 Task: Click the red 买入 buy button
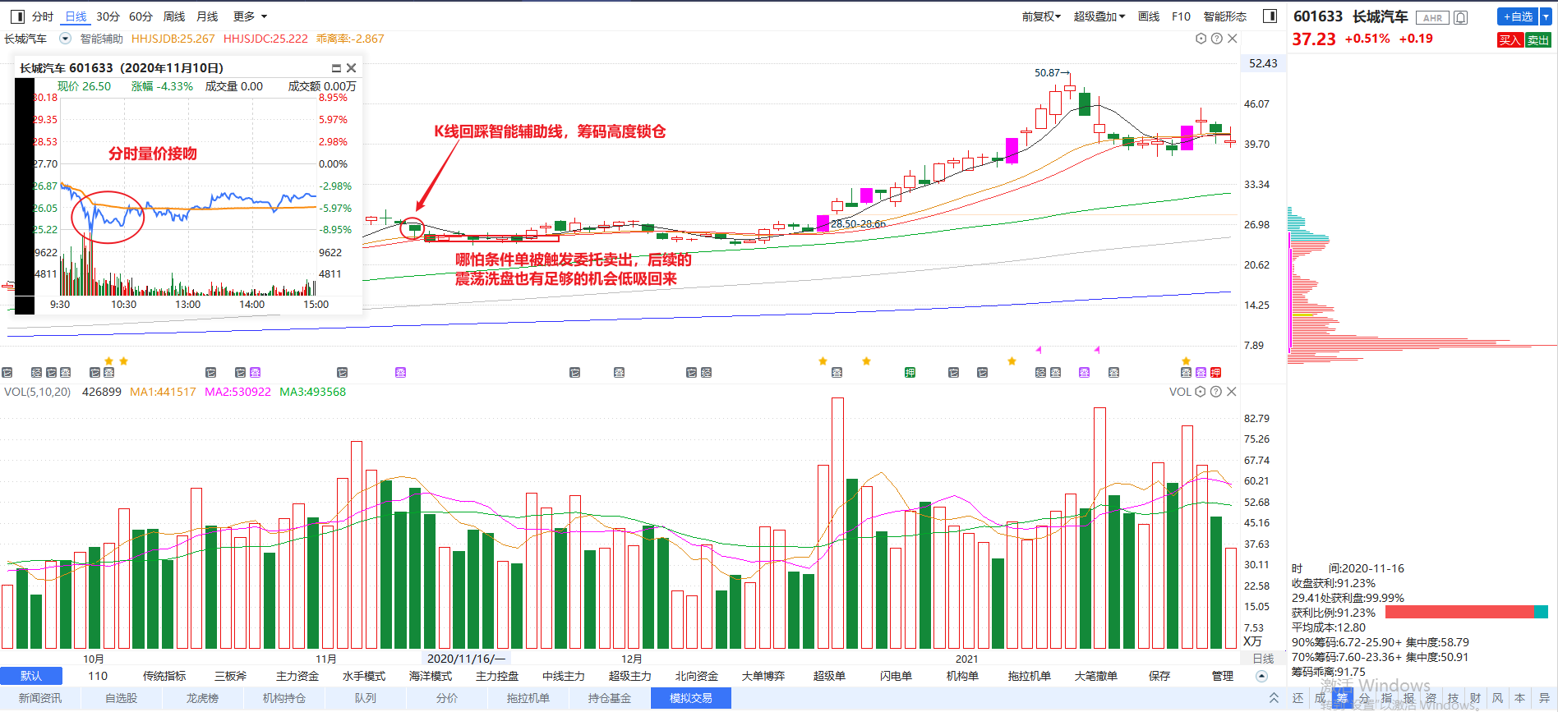click(1510, 40)
